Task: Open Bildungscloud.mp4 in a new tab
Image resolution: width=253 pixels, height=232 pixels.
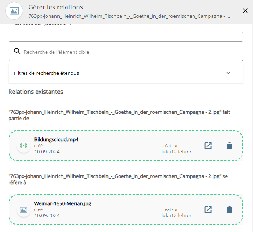Action: (208, 146)
